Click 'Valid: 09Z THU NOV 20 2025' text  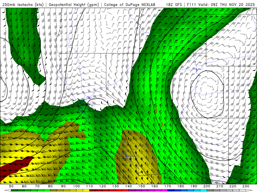tap(226, 5)
